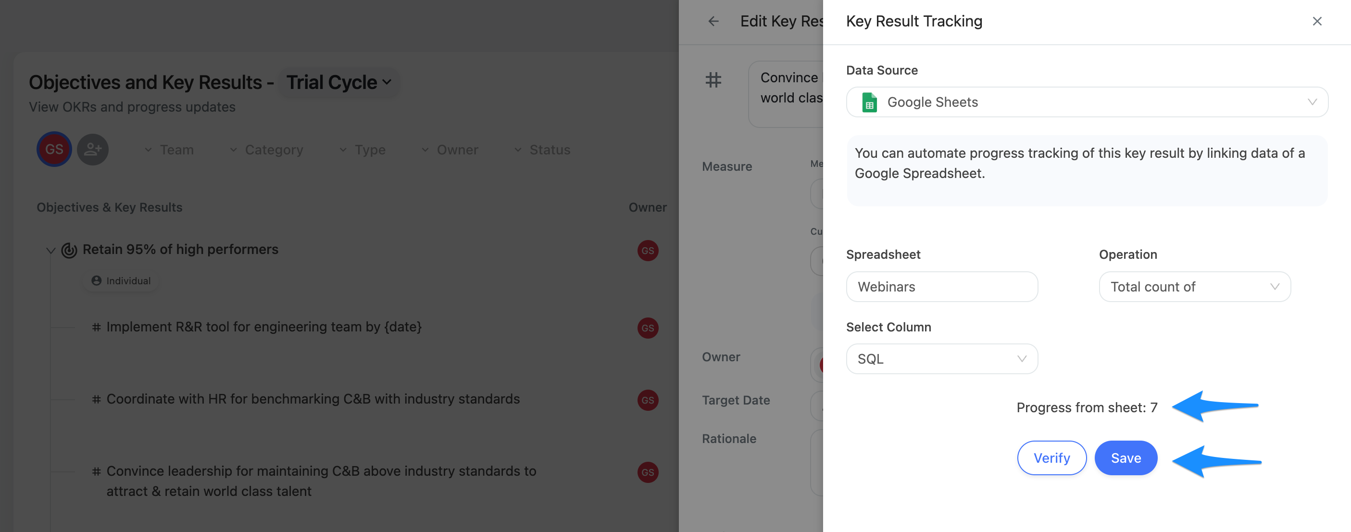Open the Team filter dropdown

point(169,150)
